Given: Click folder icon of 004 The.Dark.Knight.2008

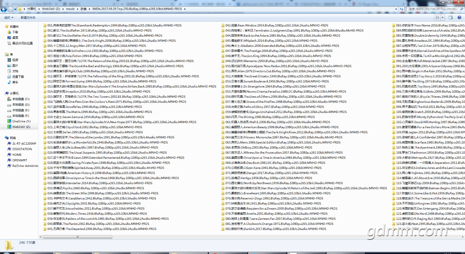Looking at the screenshot, I should click(45, 41).
